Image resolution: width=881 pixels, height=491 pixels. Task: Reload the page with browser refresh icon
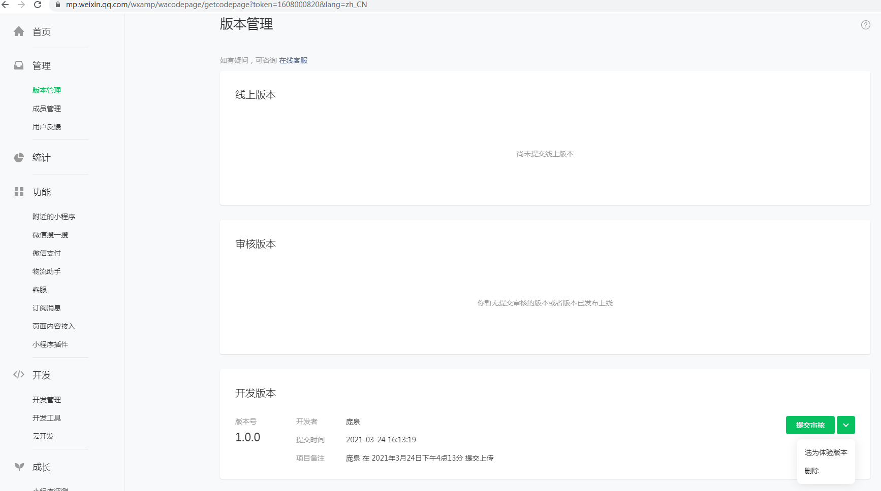[38, 5]
